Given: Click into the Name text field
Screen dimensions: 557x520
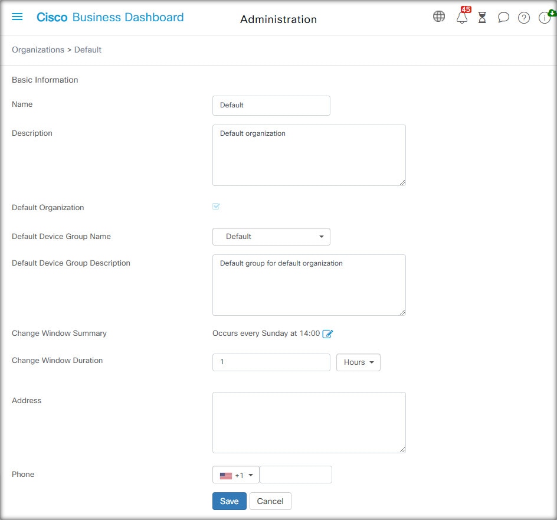Looking at the screenshot, I should click(x=271, y=106).
